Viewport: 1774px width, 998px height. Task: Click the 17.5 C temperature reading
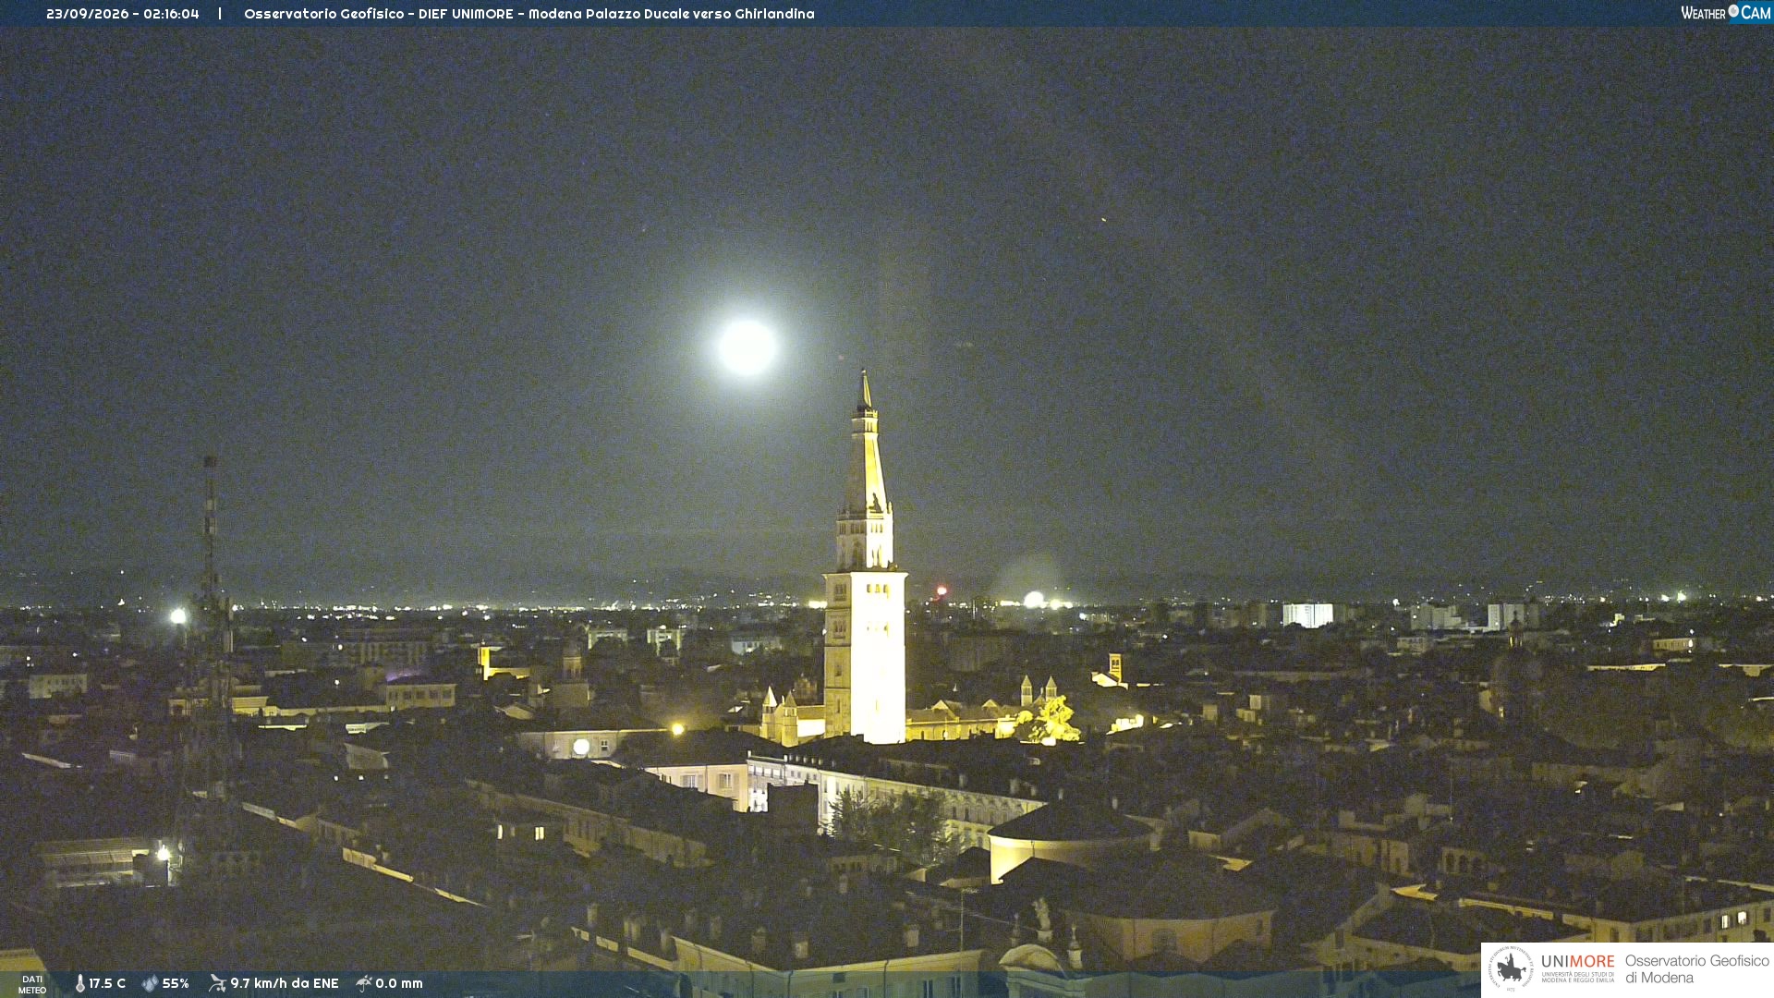click(107, 983)
